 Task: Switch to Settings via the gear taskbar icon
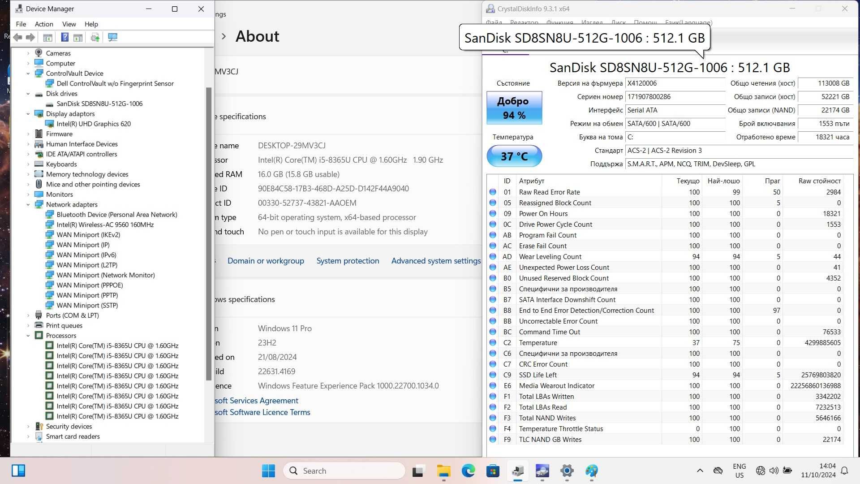coord(567,471)
